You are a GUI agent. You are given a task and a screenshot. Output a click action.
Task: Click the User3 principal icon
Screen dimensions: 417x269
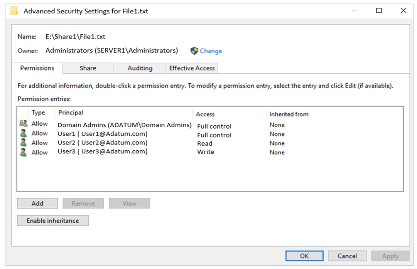coord(24,153)
